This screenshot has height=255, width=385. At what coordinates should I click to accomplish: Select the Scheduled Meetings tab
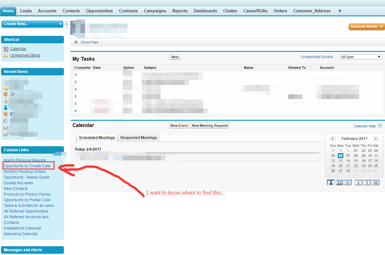[97, 138]
